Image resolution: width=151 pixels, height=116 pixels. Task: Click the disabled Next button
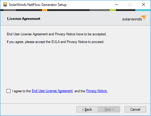[x=109, y=109]
